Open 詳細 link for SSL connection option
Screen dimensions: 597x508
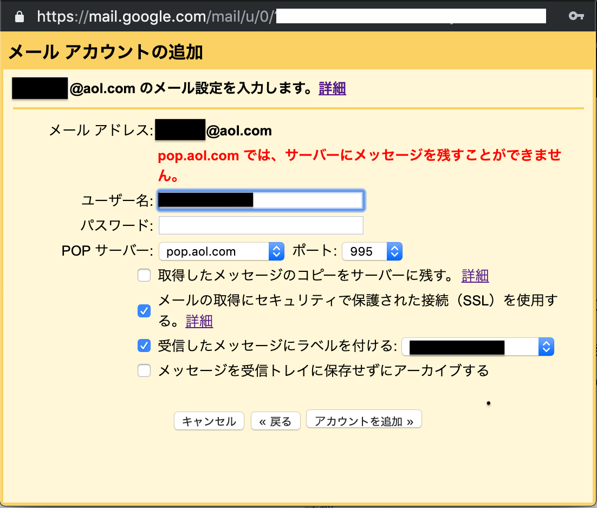(x=199, y=321)
